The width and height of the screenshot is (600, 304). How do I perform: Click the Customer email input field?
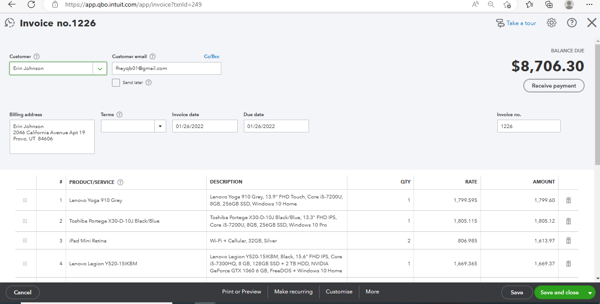167,69
